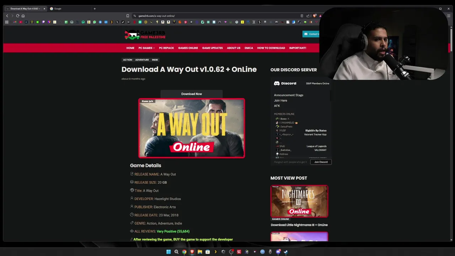Open the HOME menu item

pos(130,48)
